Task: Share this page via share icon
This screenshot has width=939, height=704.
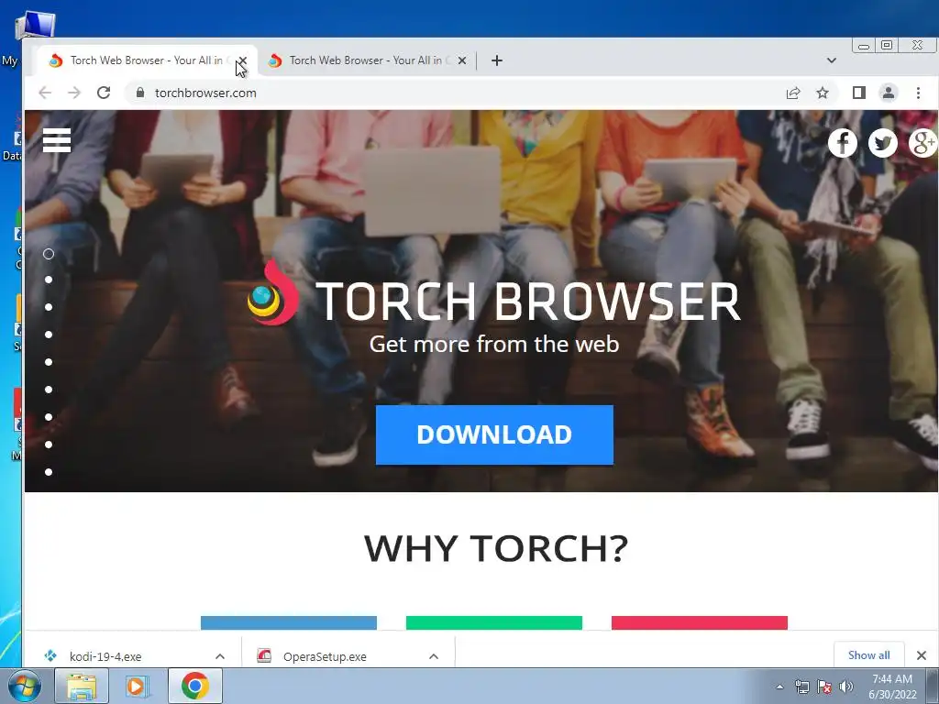Action: click(793, 93)
